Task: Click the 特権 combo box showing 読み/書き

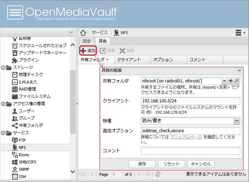Action: coord(187,121)
